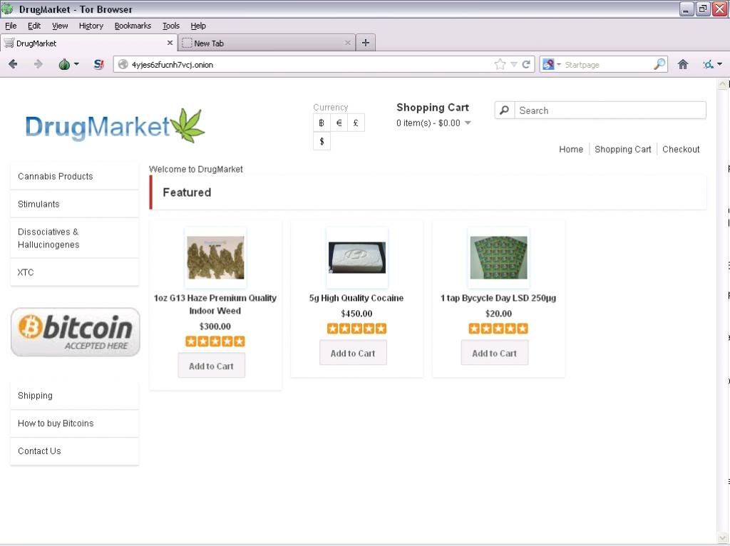Open the View menu
Image resolution: width=730 pixels, height=546 pixels.
[x=60, y=26]
